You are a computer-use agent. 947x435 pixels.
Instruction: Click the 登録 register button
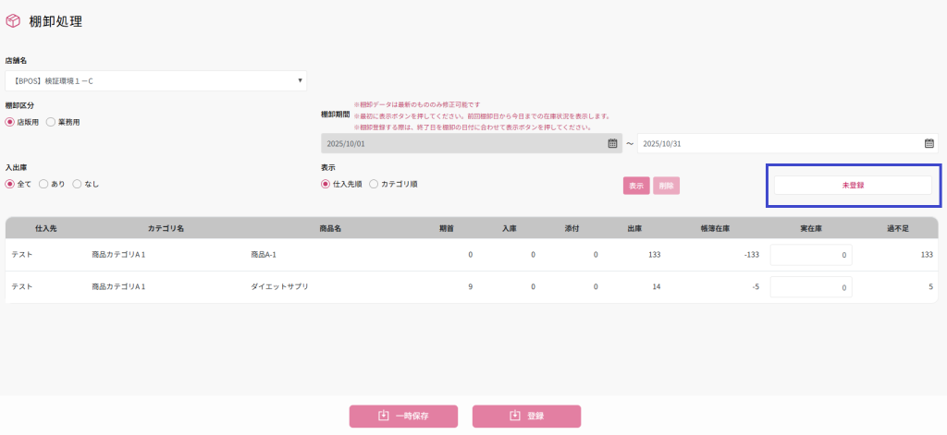[x=526, y=417]
